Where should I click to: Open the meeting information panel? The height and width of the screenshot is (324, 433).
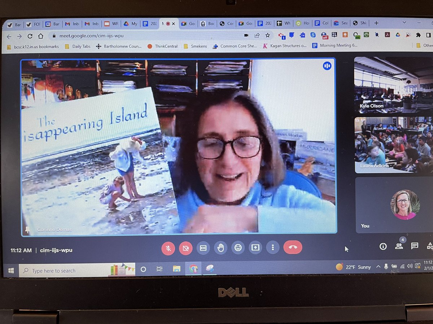[383, 247]
